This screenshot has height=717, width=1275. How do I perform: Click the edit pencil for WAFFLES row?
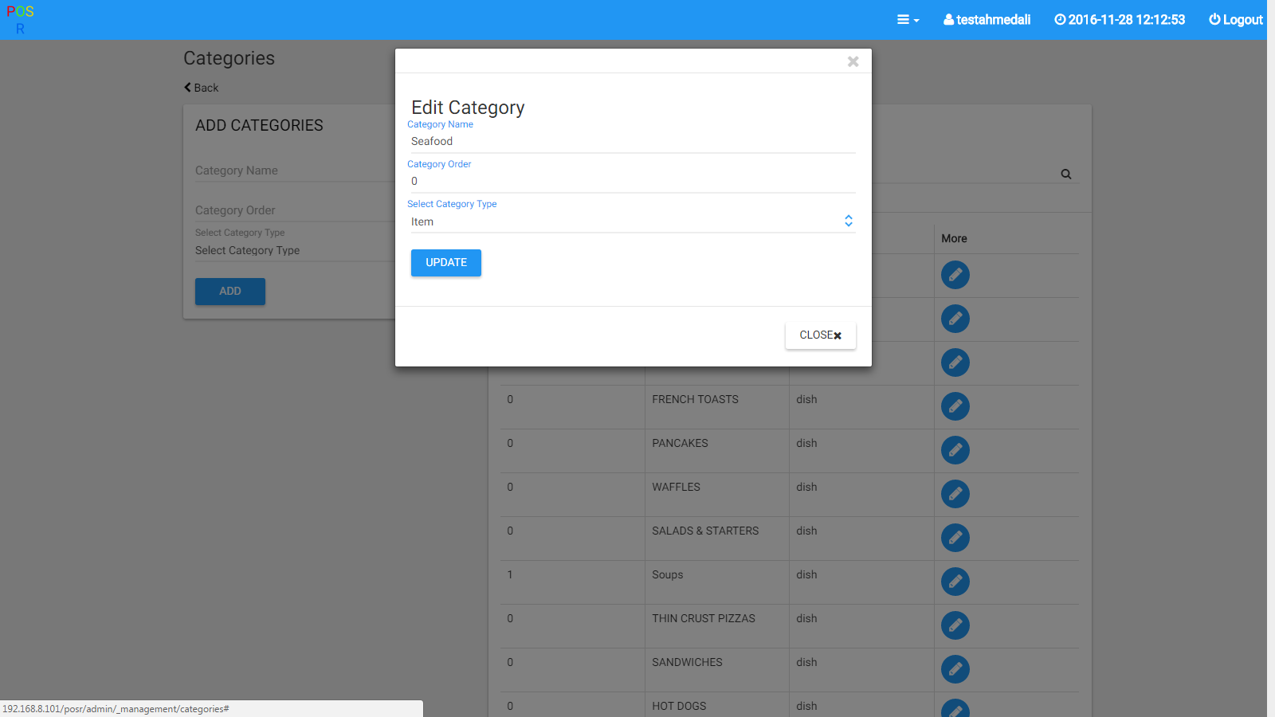pos(955,494)
